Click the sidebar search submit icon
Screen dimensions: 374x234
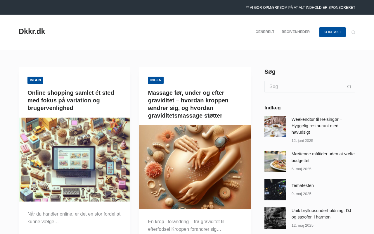click(349, 87)
